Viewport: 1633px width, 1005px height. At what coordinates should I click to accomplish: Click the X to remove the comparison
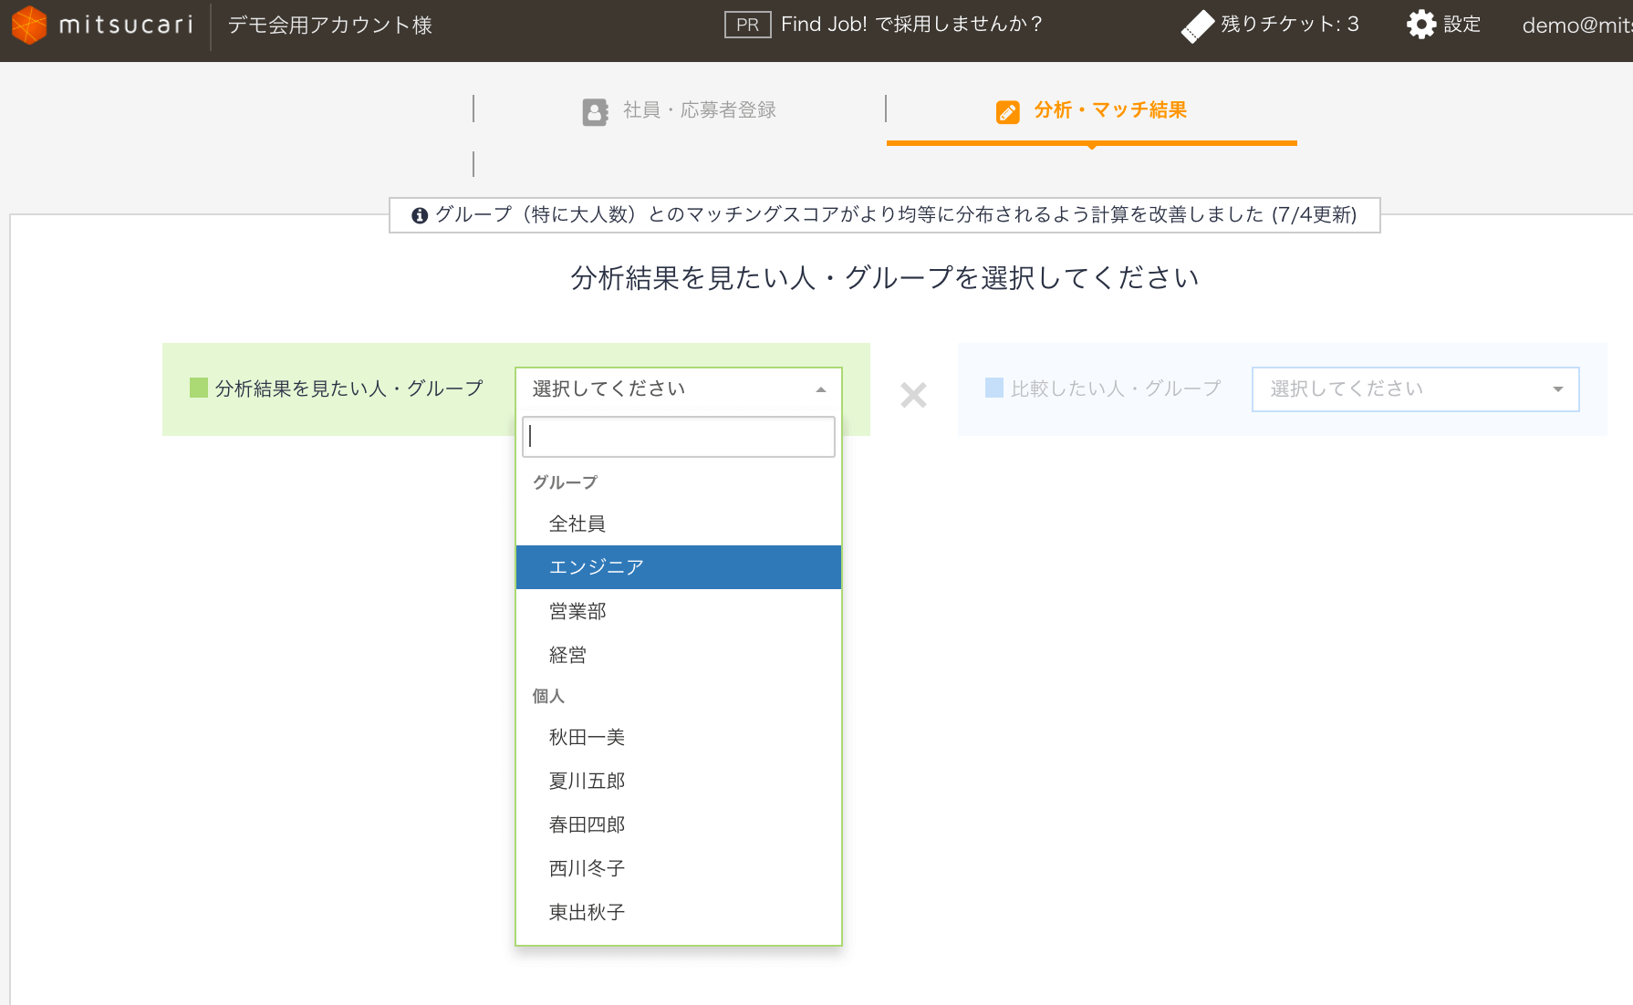(x=913, y=395)
